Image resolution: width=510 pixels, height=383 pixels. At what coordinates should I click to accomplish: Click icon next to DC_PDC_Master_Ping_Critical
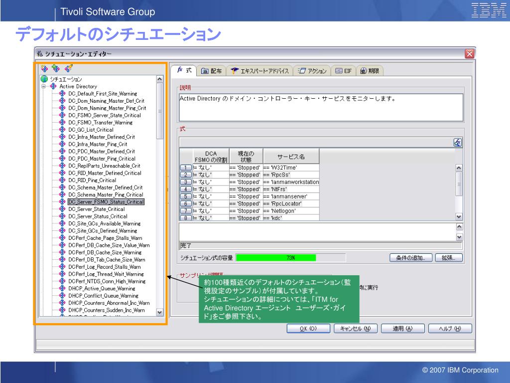click(x=62, y=159)
